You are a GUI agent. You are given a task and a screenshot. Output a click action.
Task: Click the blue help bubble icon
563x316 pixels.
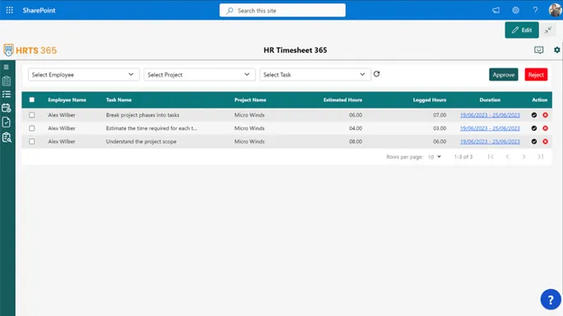click(x=551, y=299)
